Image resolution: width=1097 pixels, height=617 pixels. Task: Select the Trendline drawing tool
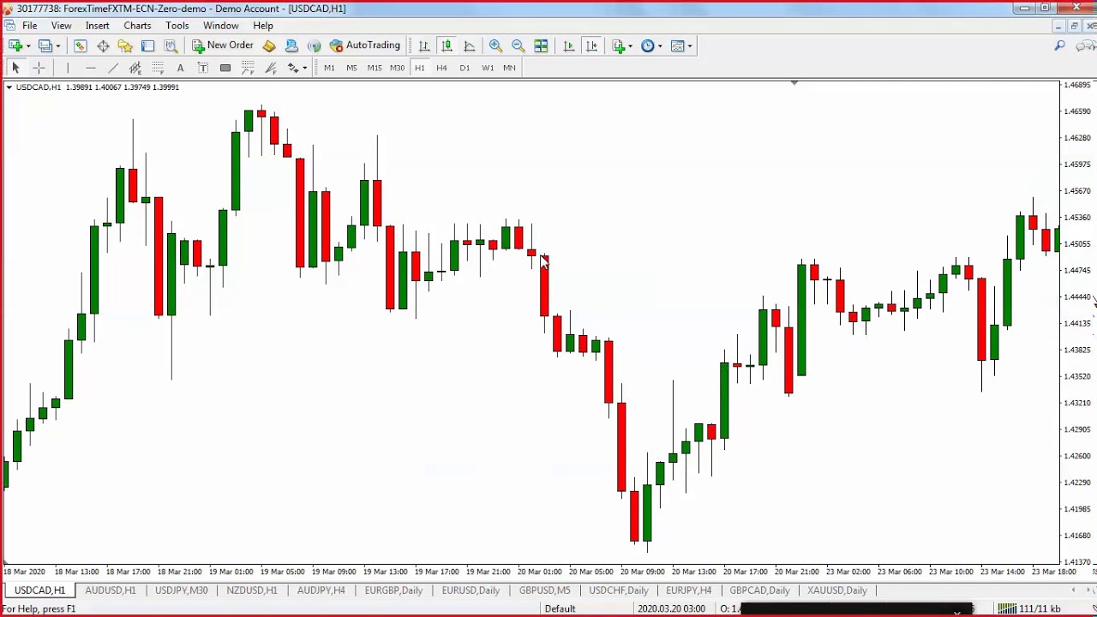coord(113,68)
